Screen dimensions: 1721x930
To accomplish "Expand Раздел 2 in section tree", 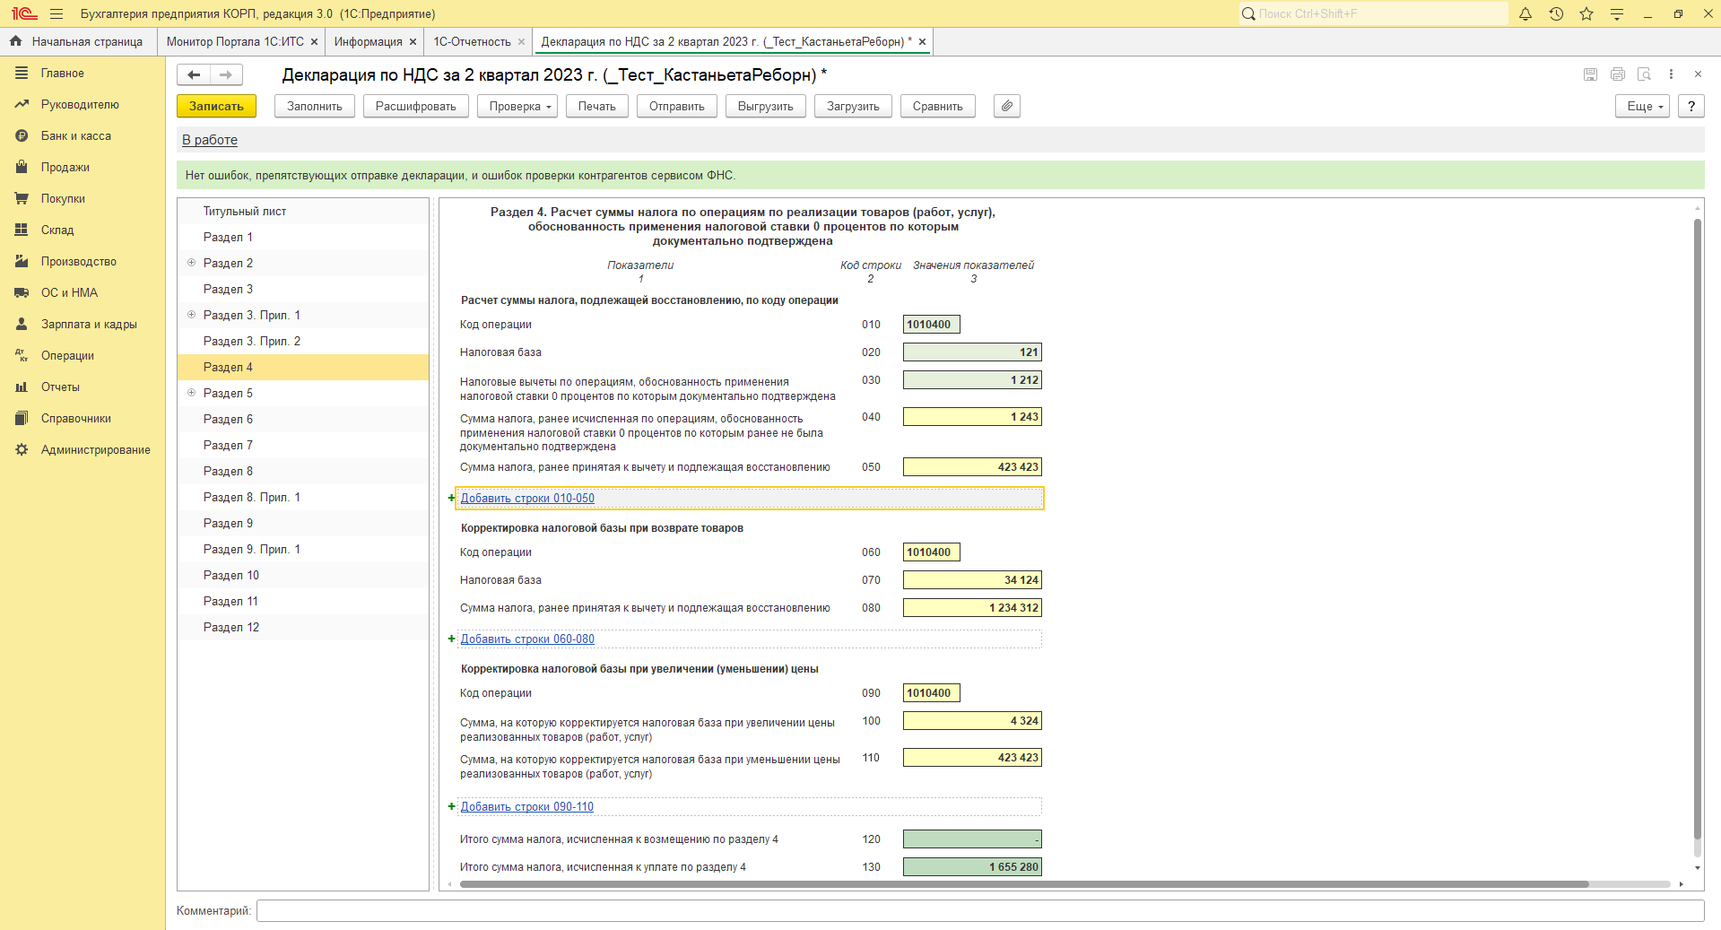I will pyautogui.click(x=191, y=263).
